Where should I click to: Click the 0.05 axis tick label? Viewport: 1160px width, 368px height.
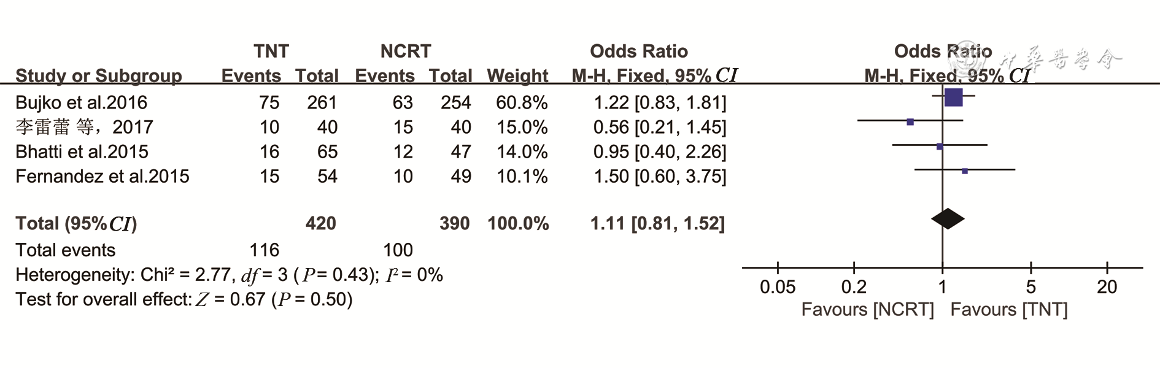[778, 286]
